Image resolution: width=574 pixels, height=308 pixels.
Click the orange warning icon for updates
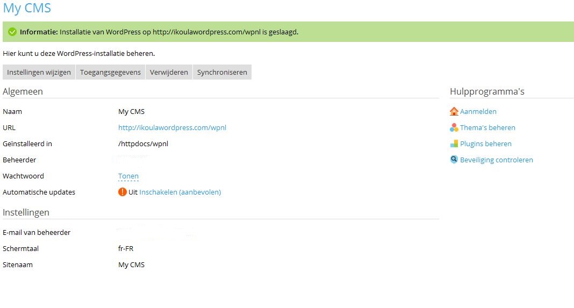pyautogui.click(x=123, y=192)
